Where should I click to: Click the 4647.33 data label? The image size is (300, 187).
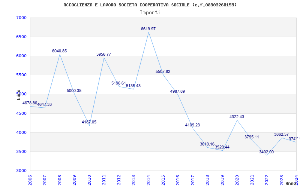[x=44, y=104]
